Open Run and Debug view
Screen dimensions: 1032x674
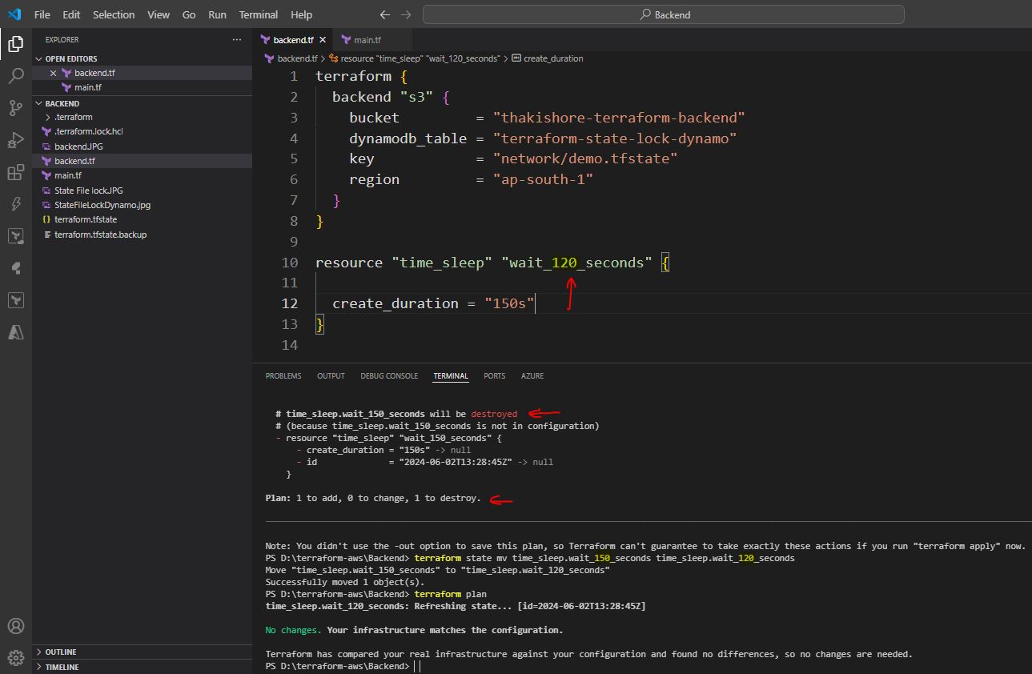[x=15, y=141]
